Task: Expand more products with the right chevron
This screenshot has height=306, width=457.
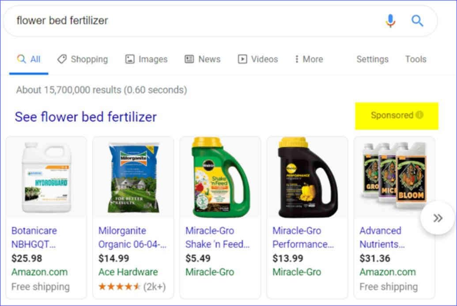Action: click(438, 218)
